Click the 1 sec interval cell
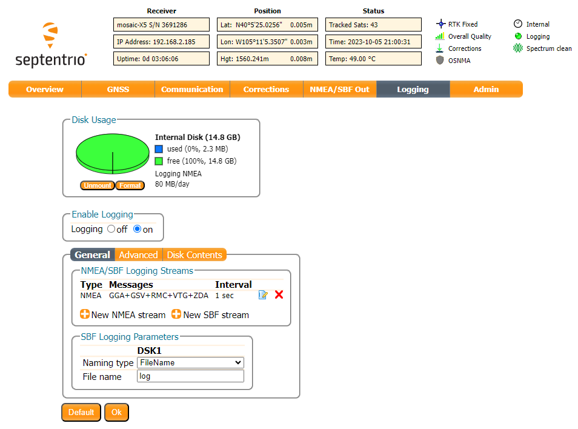 [x=225, y=296]
